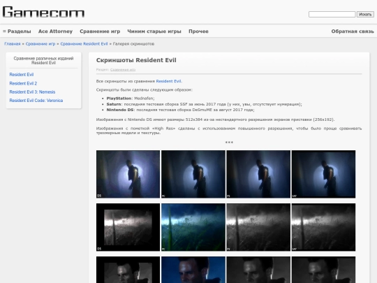Open Resident Evil Code: Veronica sidebar link
Viewport: 377px width, 283px height.
pyautogui.click(x=36, y=101)
